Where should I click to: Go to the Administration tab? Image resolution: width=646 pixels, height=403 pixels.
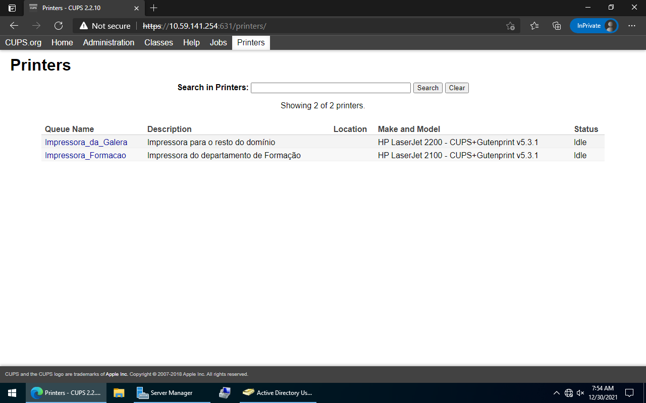pyautogui.click(x=109, y=43)
